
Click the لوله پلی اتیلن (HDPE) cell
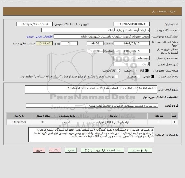point(113,122)
